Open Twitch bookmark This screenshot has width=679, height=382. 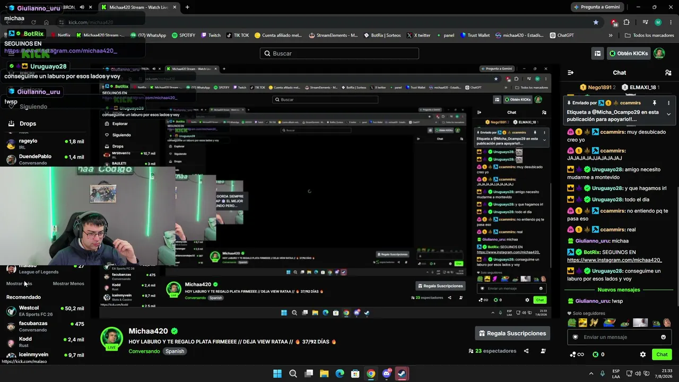[211, 36]
